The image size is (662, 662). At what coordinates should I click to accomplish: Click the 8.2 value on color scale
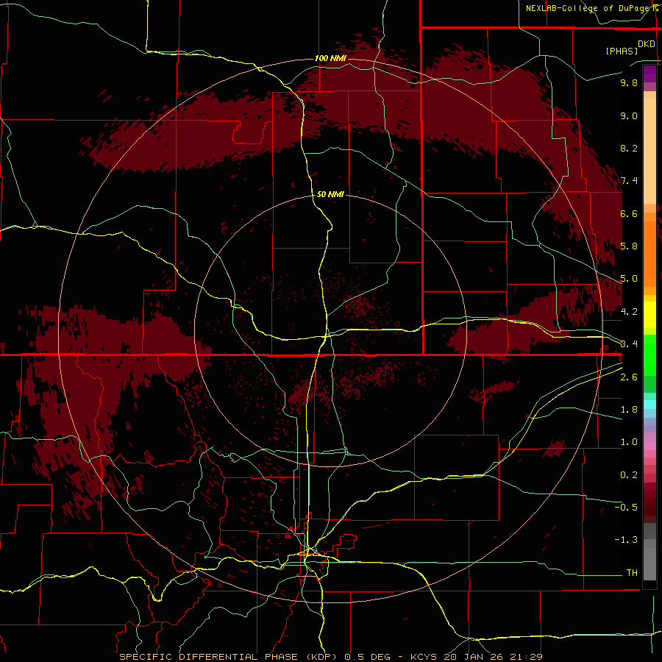(x=629, y=148)
